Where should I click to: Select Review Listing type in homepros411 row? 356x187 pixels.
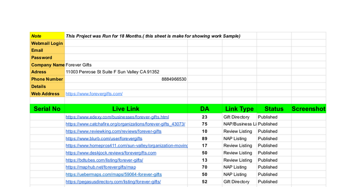click(239, 145)
